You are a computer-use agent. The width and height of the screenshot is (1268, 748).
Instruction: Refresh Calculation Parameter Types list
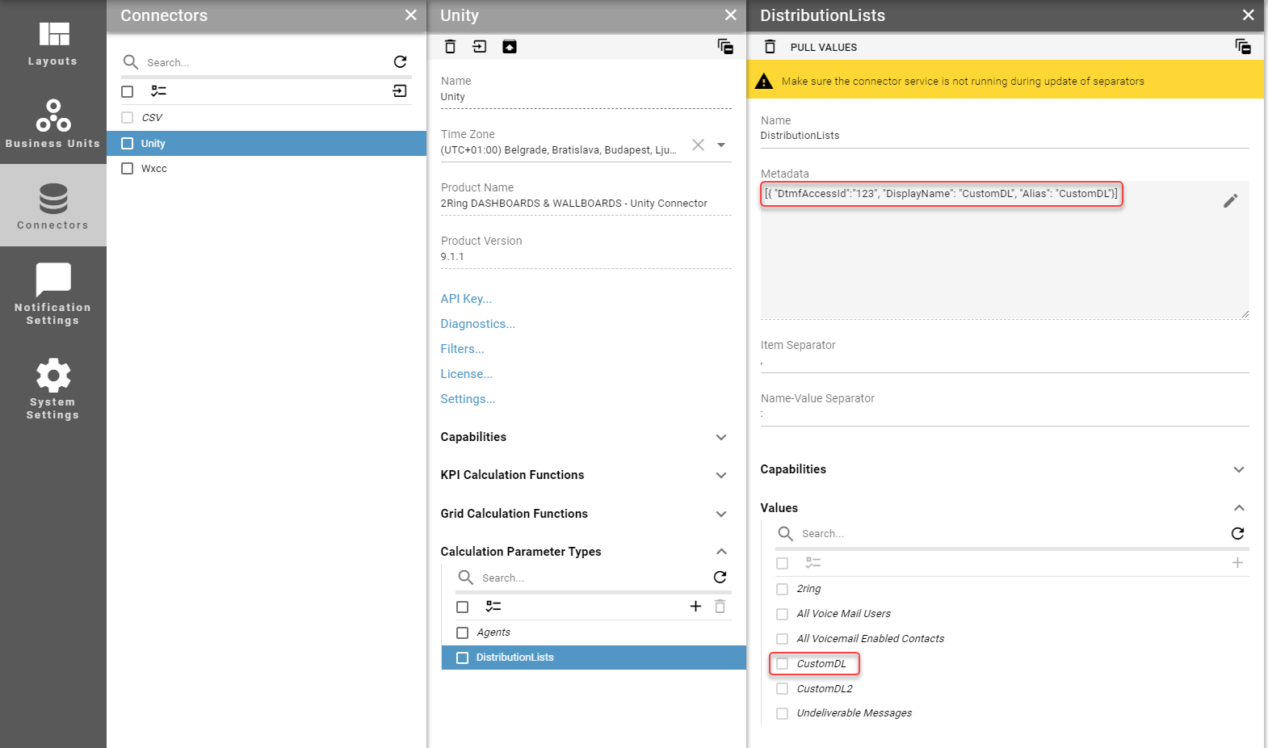coord(720,578)
